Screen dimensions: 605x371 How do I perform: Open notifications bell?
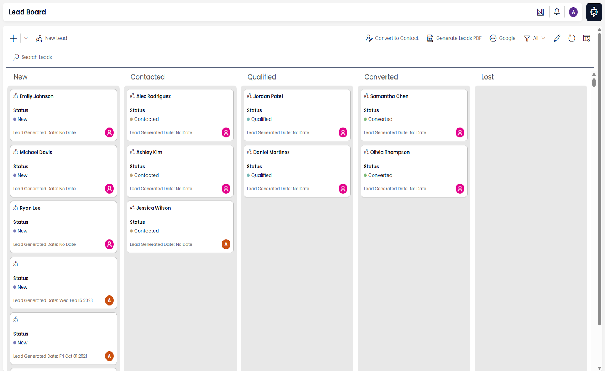pyautogui.click(x=557, y=12)
